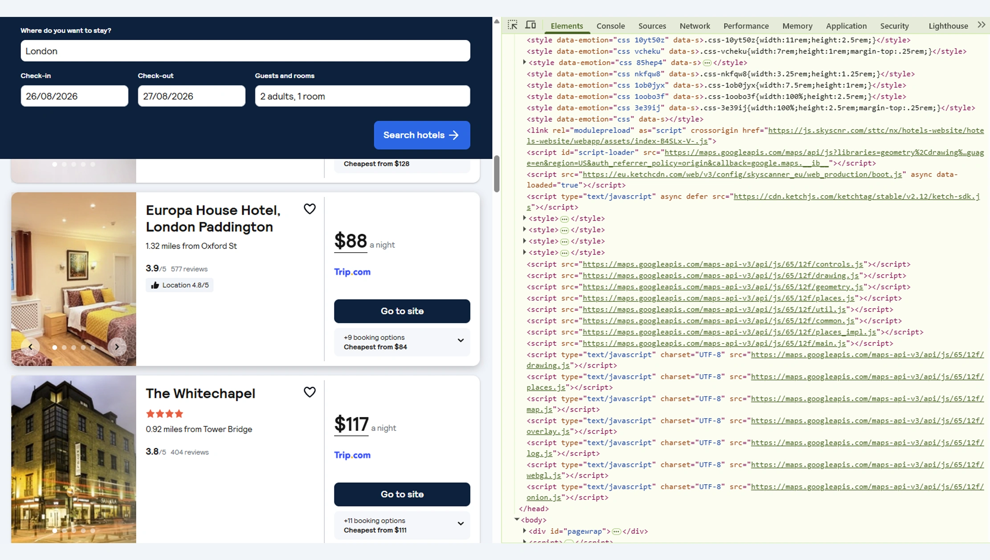Expand the fourth collapsed style node

(524, 252)
